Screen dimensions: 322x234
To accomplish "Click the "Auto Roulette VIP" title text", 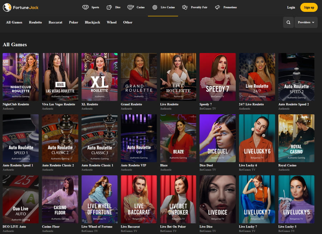I will (x=133, y=165).
